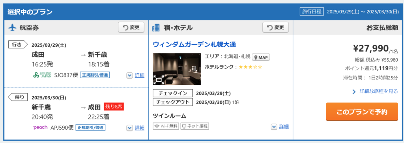Expand details arrow for APJ590便 flight
Screen dimensions: 404x143
(129, 128)
